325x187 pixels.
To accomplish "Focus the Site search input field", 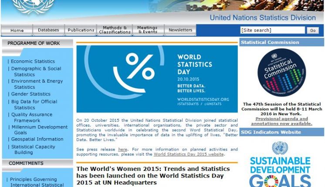I will tap(273, 30).
